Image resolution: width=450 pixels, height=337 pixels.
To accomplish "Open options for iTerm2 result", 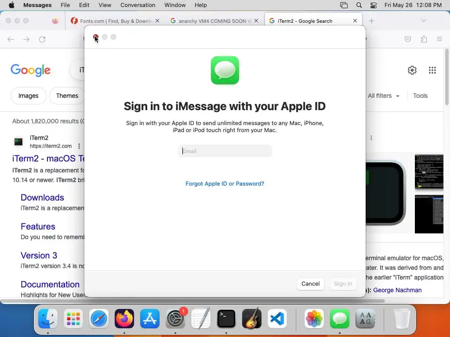I will point(79,146).
